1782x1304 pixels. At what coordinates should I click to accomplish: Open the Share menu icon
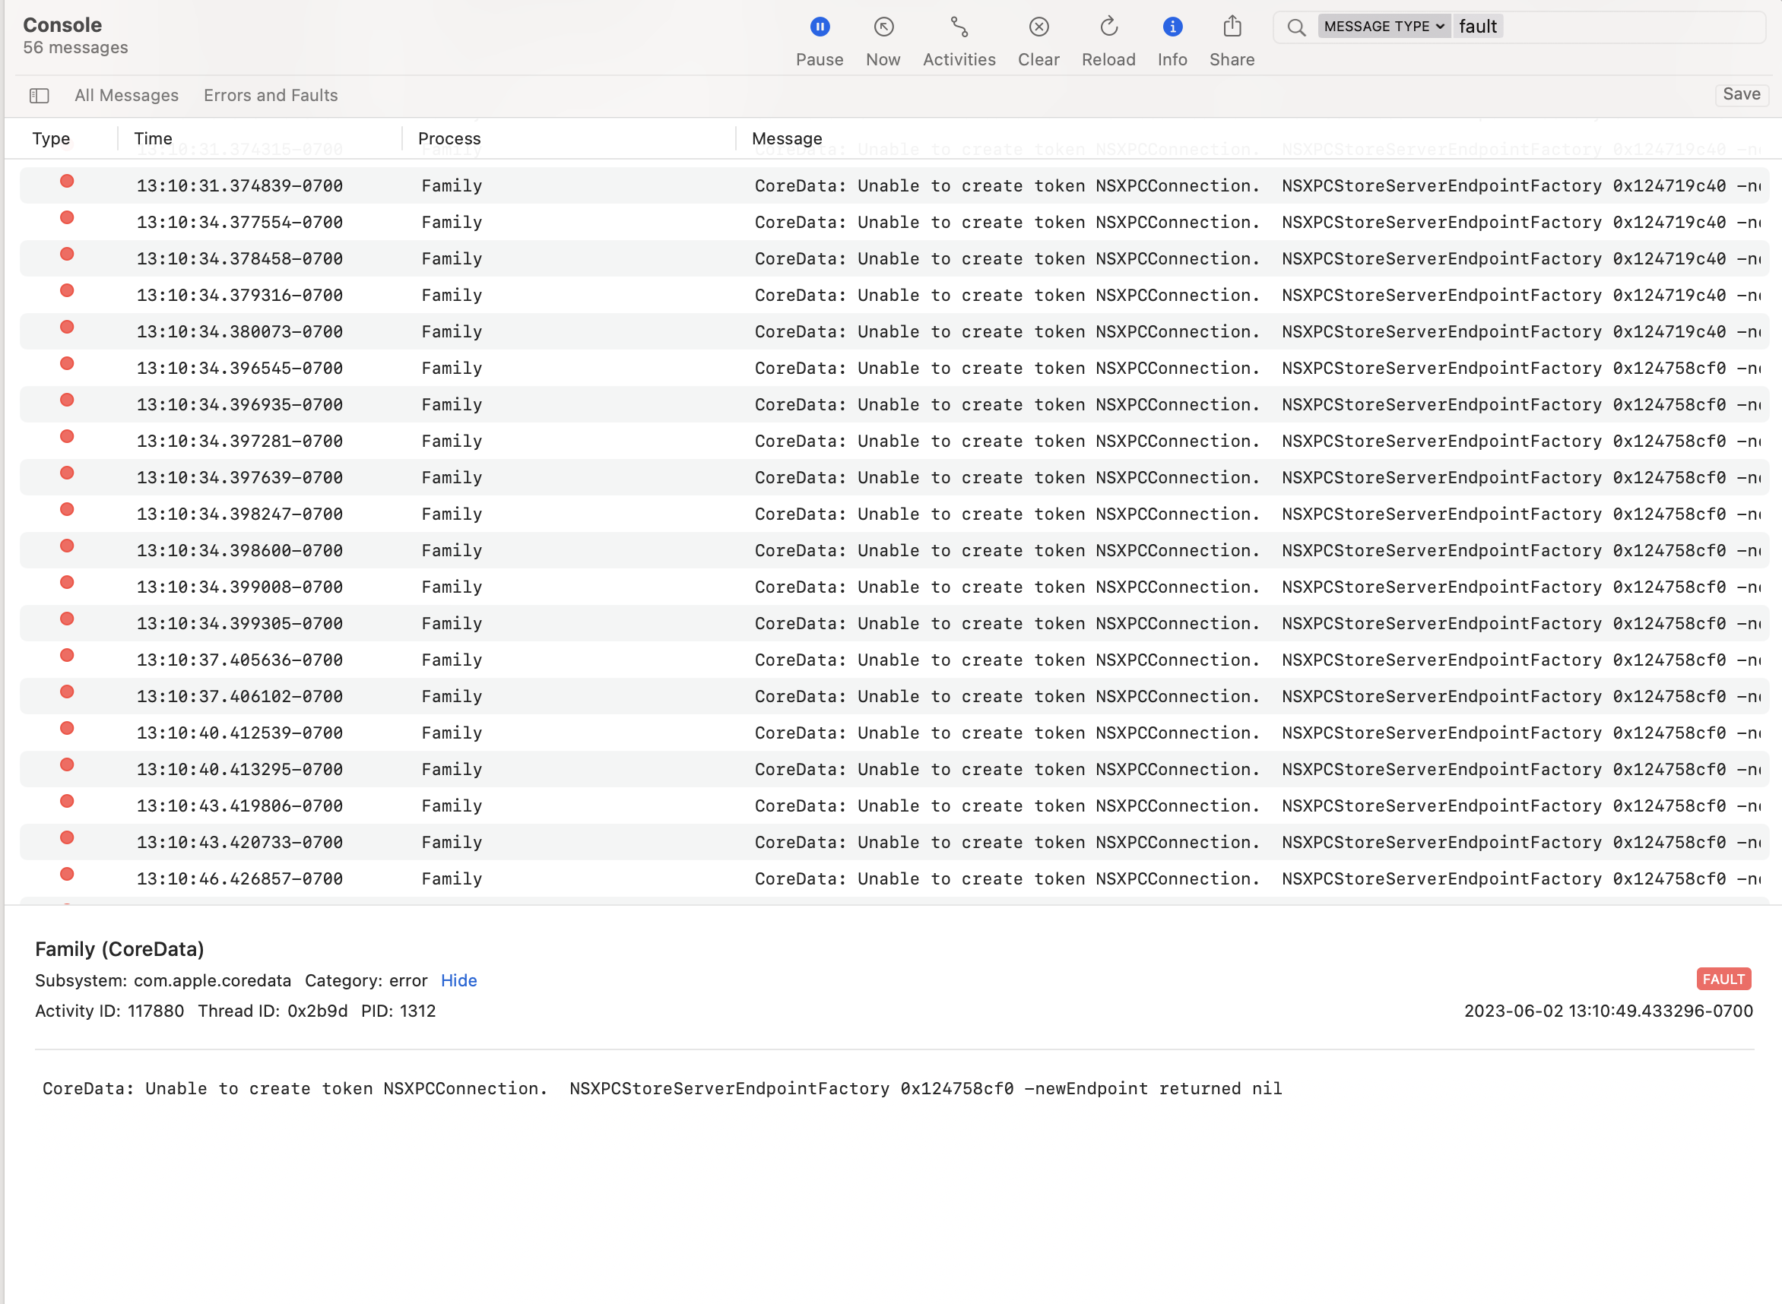[x=1232, y=27]
